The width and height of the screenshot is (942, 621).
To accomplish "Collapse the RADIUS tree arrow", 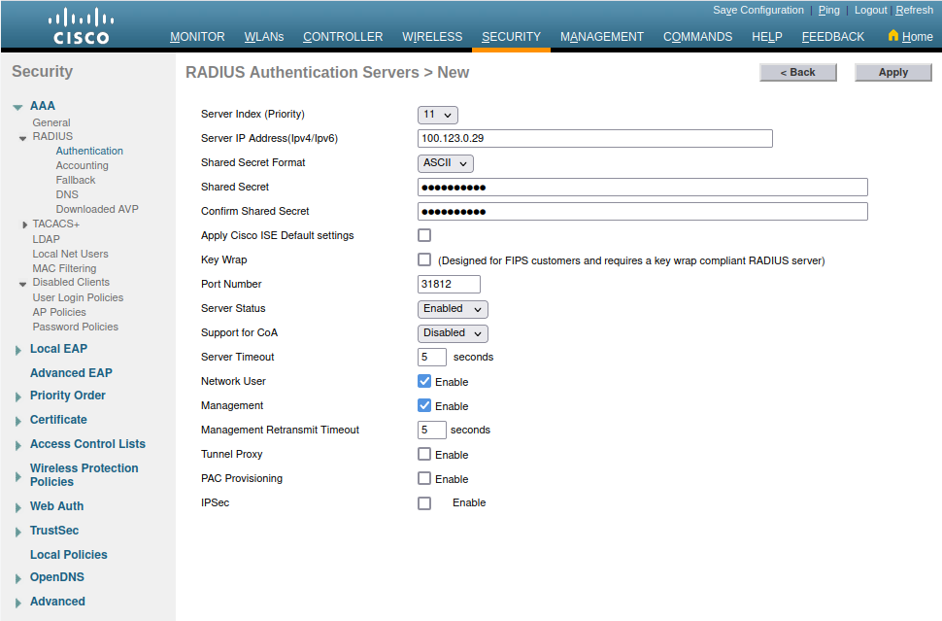I will pyautogui.click(x=23, y=138).
